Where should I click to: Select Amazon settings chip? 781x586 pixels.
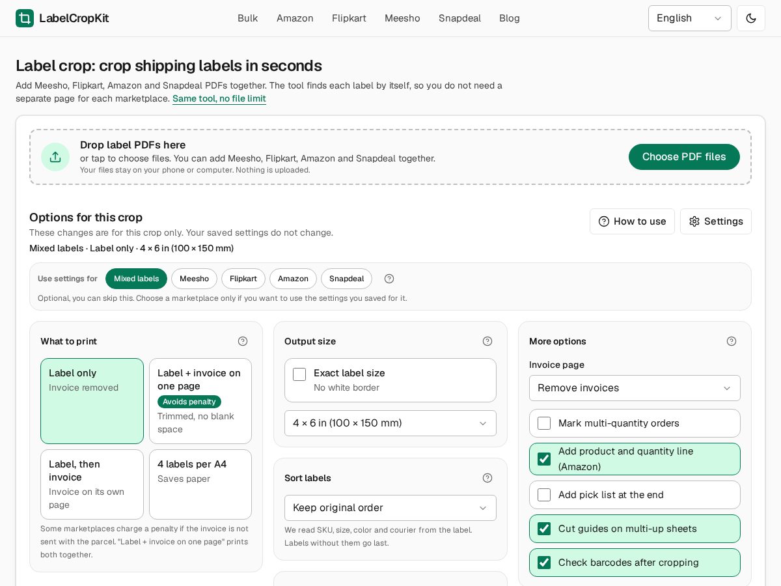(293, 279)
